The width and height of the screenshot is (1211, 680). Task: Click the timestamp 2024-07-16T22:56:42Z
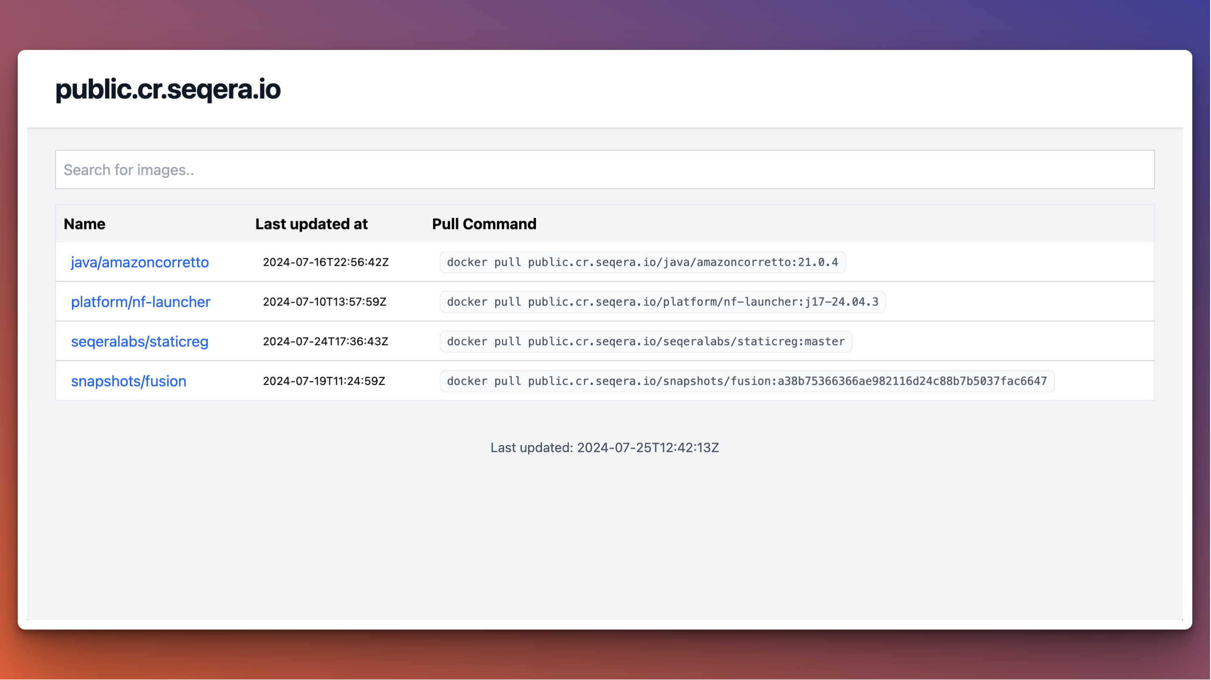[326, 262]
